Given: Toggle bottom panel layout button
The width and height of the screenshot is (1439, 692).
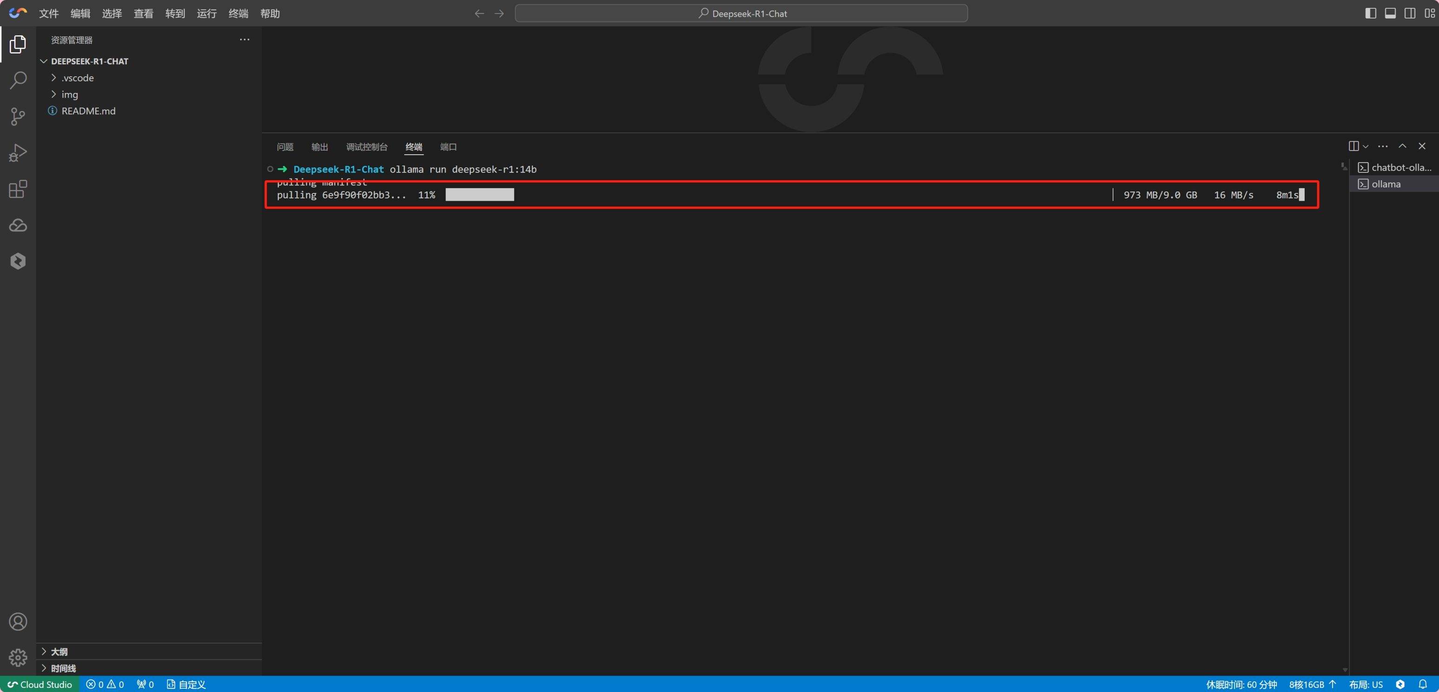Looking at the screenshot, I should pos(1390,13).
